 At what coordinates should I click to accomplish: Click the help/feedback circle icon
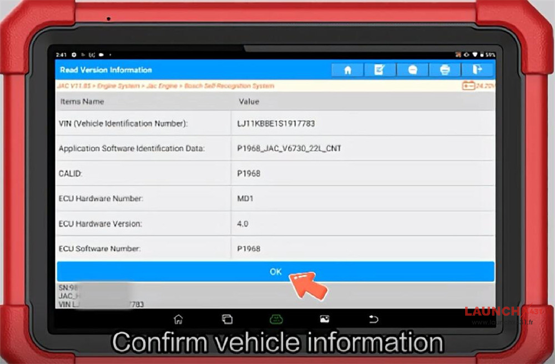(x=412, y=69)
